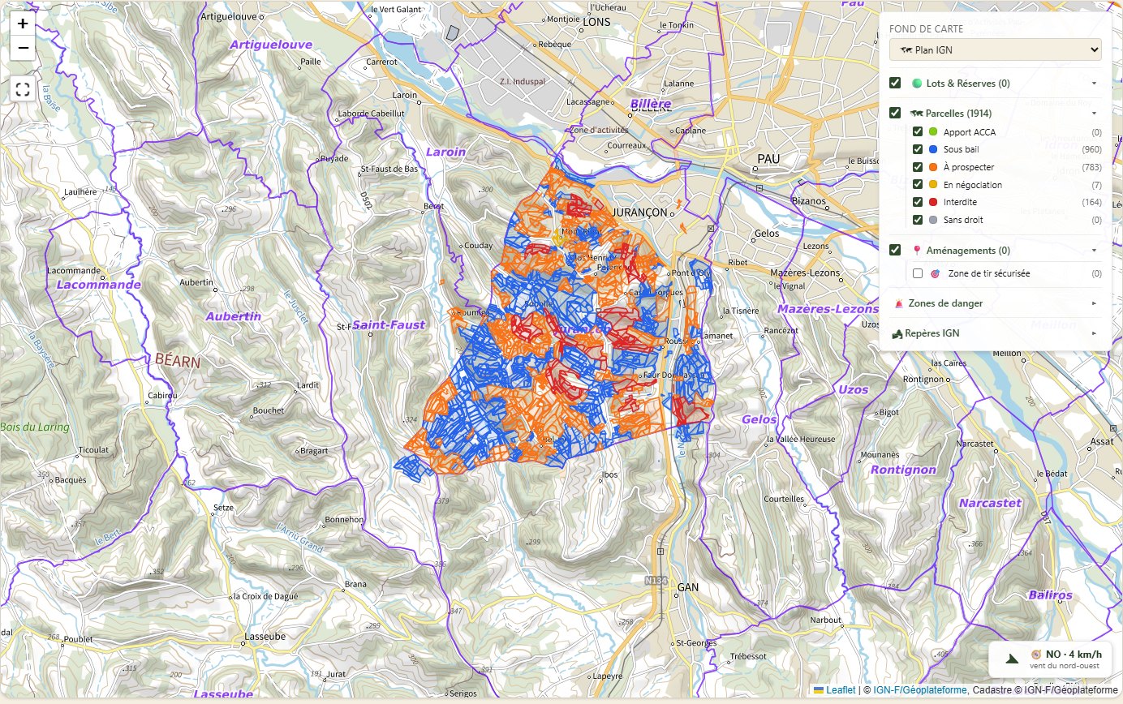Screen dimensions: 1123x704
Task: Click the NO · 4 km/h wind widget
Action: coord(1050,659)
